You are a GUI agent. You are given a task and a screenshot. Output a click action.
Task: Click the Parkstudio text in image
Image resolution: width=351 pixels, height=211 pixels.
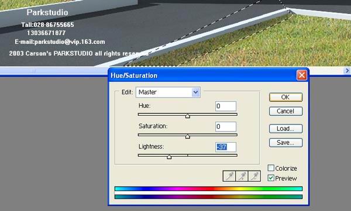pyautogui.click(x=47, y=12)
